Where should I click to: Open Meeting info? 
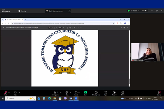point(96,93)
